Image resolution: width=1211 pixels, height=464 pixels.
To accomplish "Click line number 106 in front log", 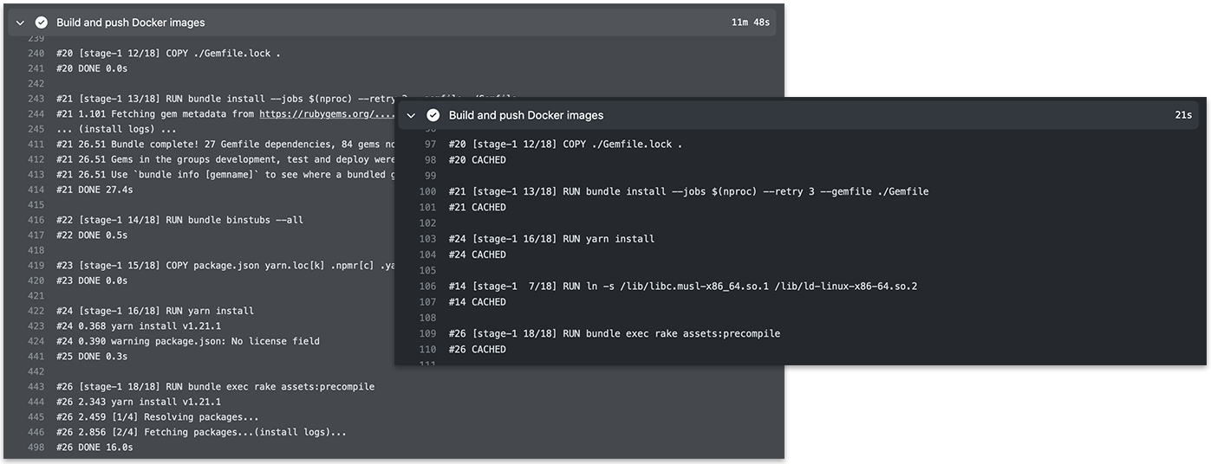I will [x=427, y=286].
